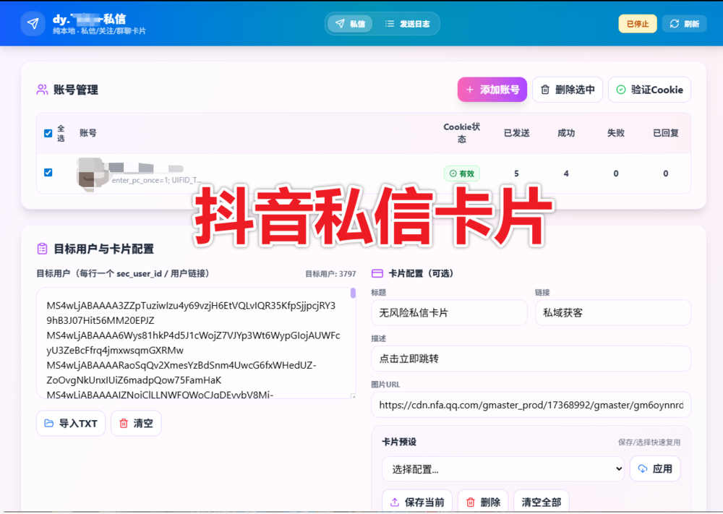
Task: Open the 选择配置 preset dropdown
Action: pyautogui.click(x=502, y=469)
